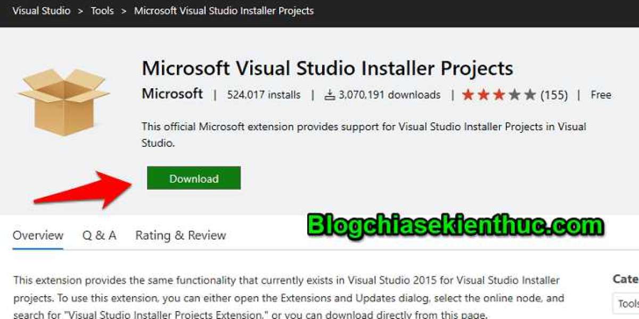Click the first red rating star
This screenshot has width=639, height=319.
point(468,95)
